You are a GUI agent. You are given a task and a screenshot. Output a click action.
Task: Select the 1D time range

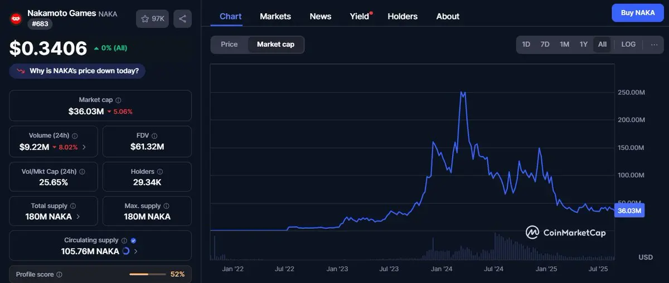pos(526,45)
